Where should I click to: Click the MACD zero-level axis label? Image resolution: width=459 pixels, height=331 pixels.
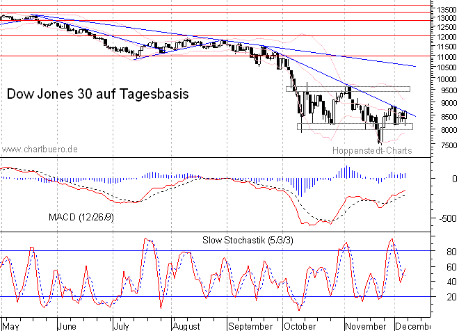pos(454,179)
